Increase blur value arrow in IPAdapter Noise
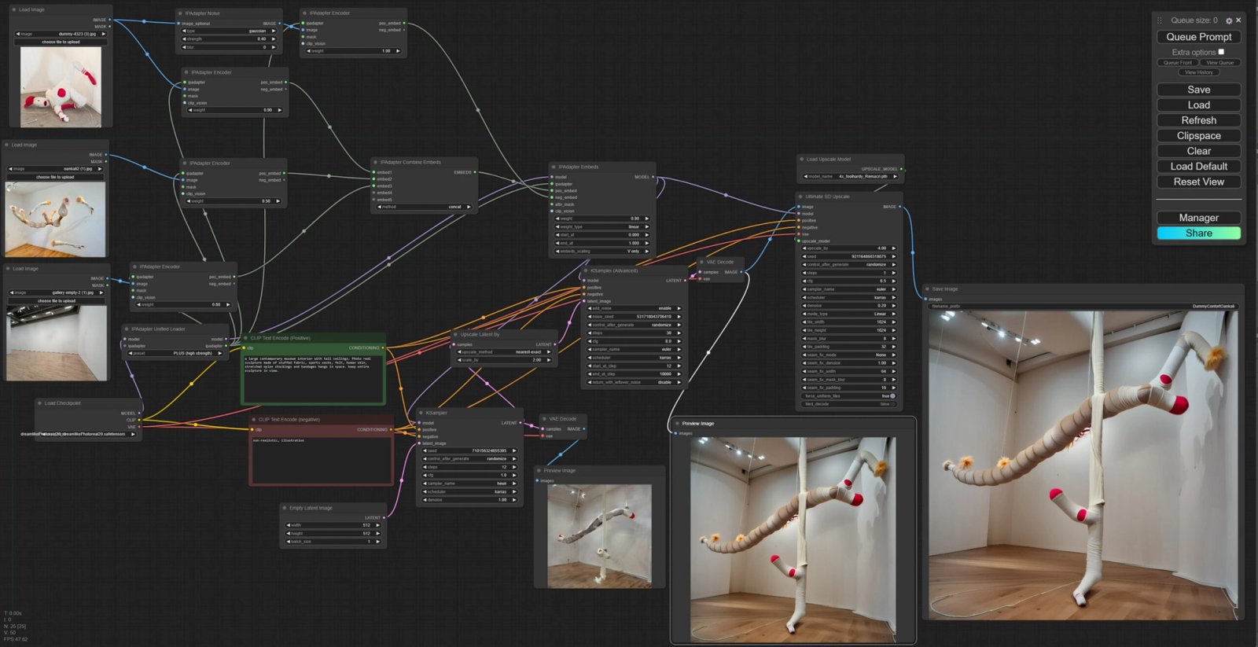This screenshot has height=647, width=1258. [x=274, y=47]
